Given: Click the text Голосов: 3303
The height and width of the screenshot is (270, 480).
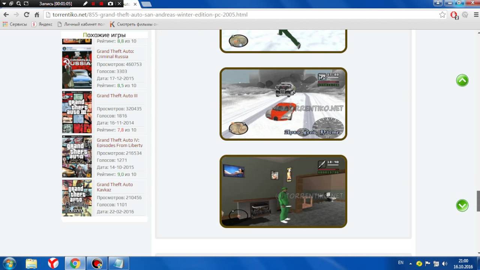Looking at the screenshot, I should click(x=112, y=71).
